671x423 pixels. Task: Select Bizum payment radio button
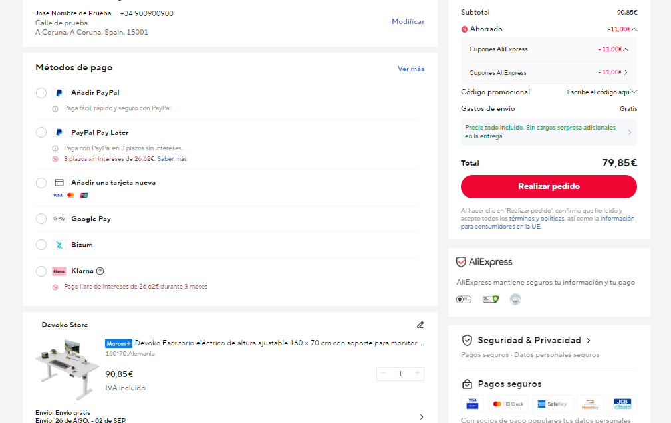(x=41, y=245)
